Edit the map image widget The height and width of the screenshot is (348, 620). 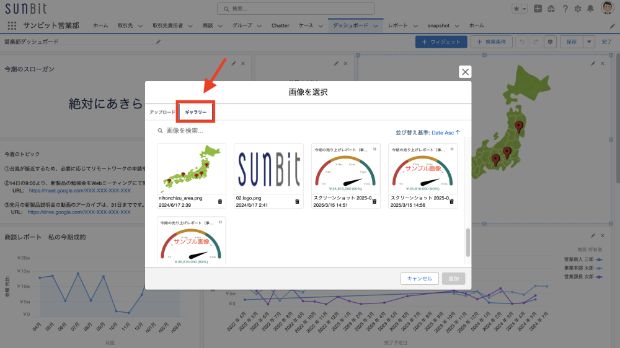pos(593,64)
